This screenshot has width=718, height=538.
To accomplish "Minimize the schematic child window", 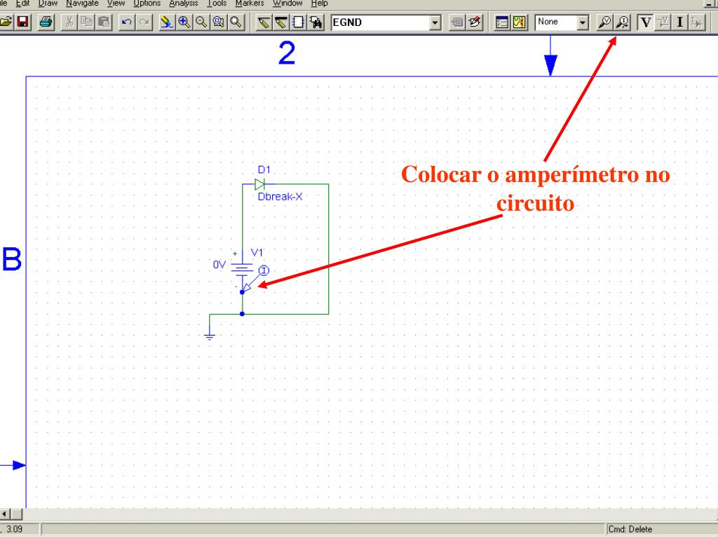I will pos(711,4).
